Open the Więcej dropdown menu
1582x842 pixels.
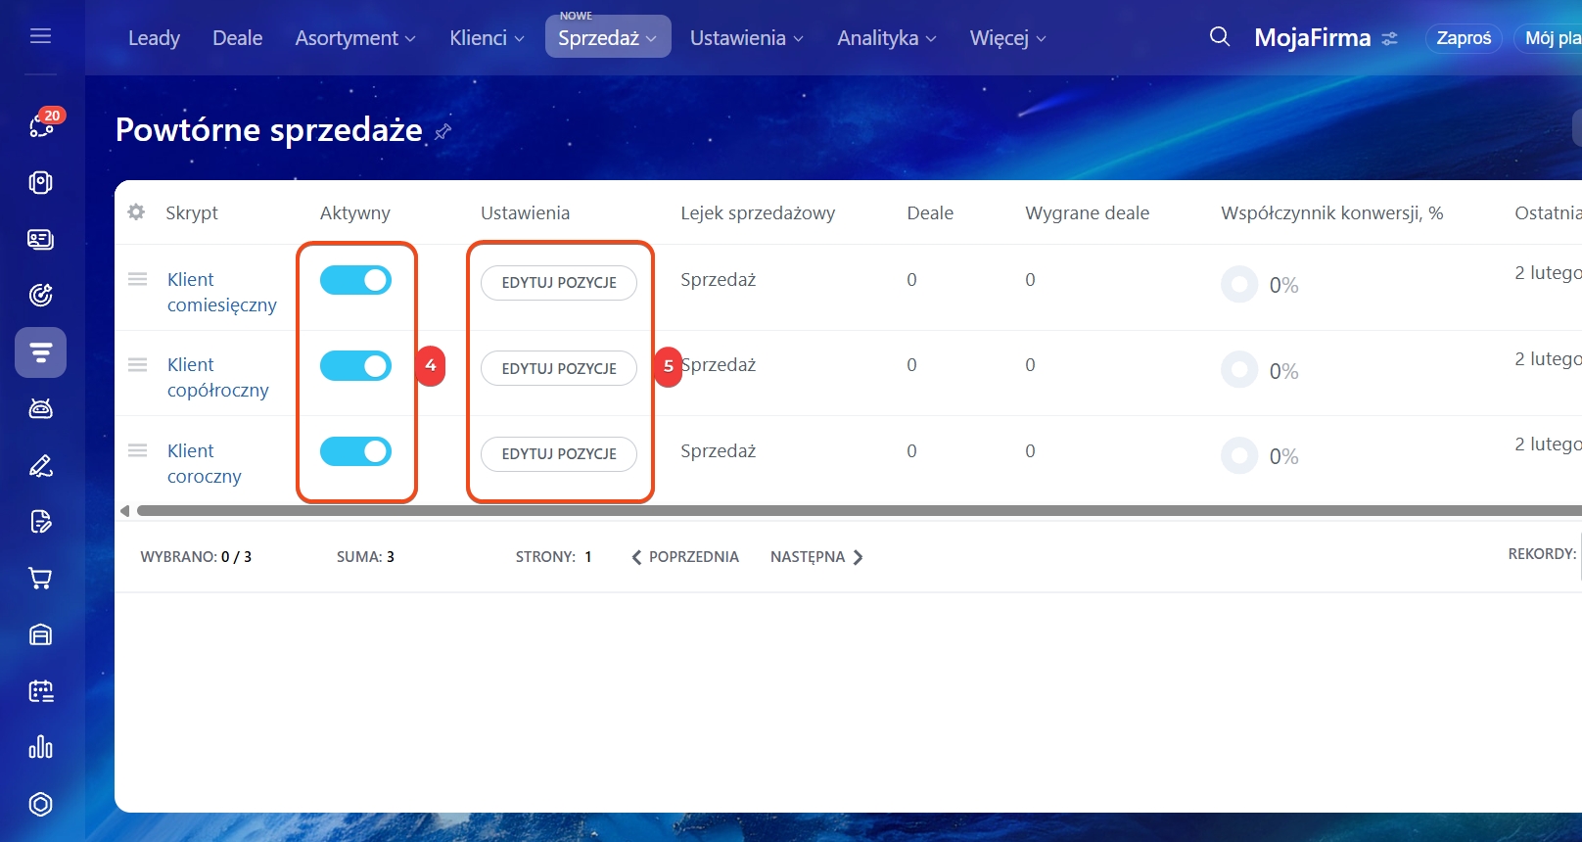coord(1007,38)
